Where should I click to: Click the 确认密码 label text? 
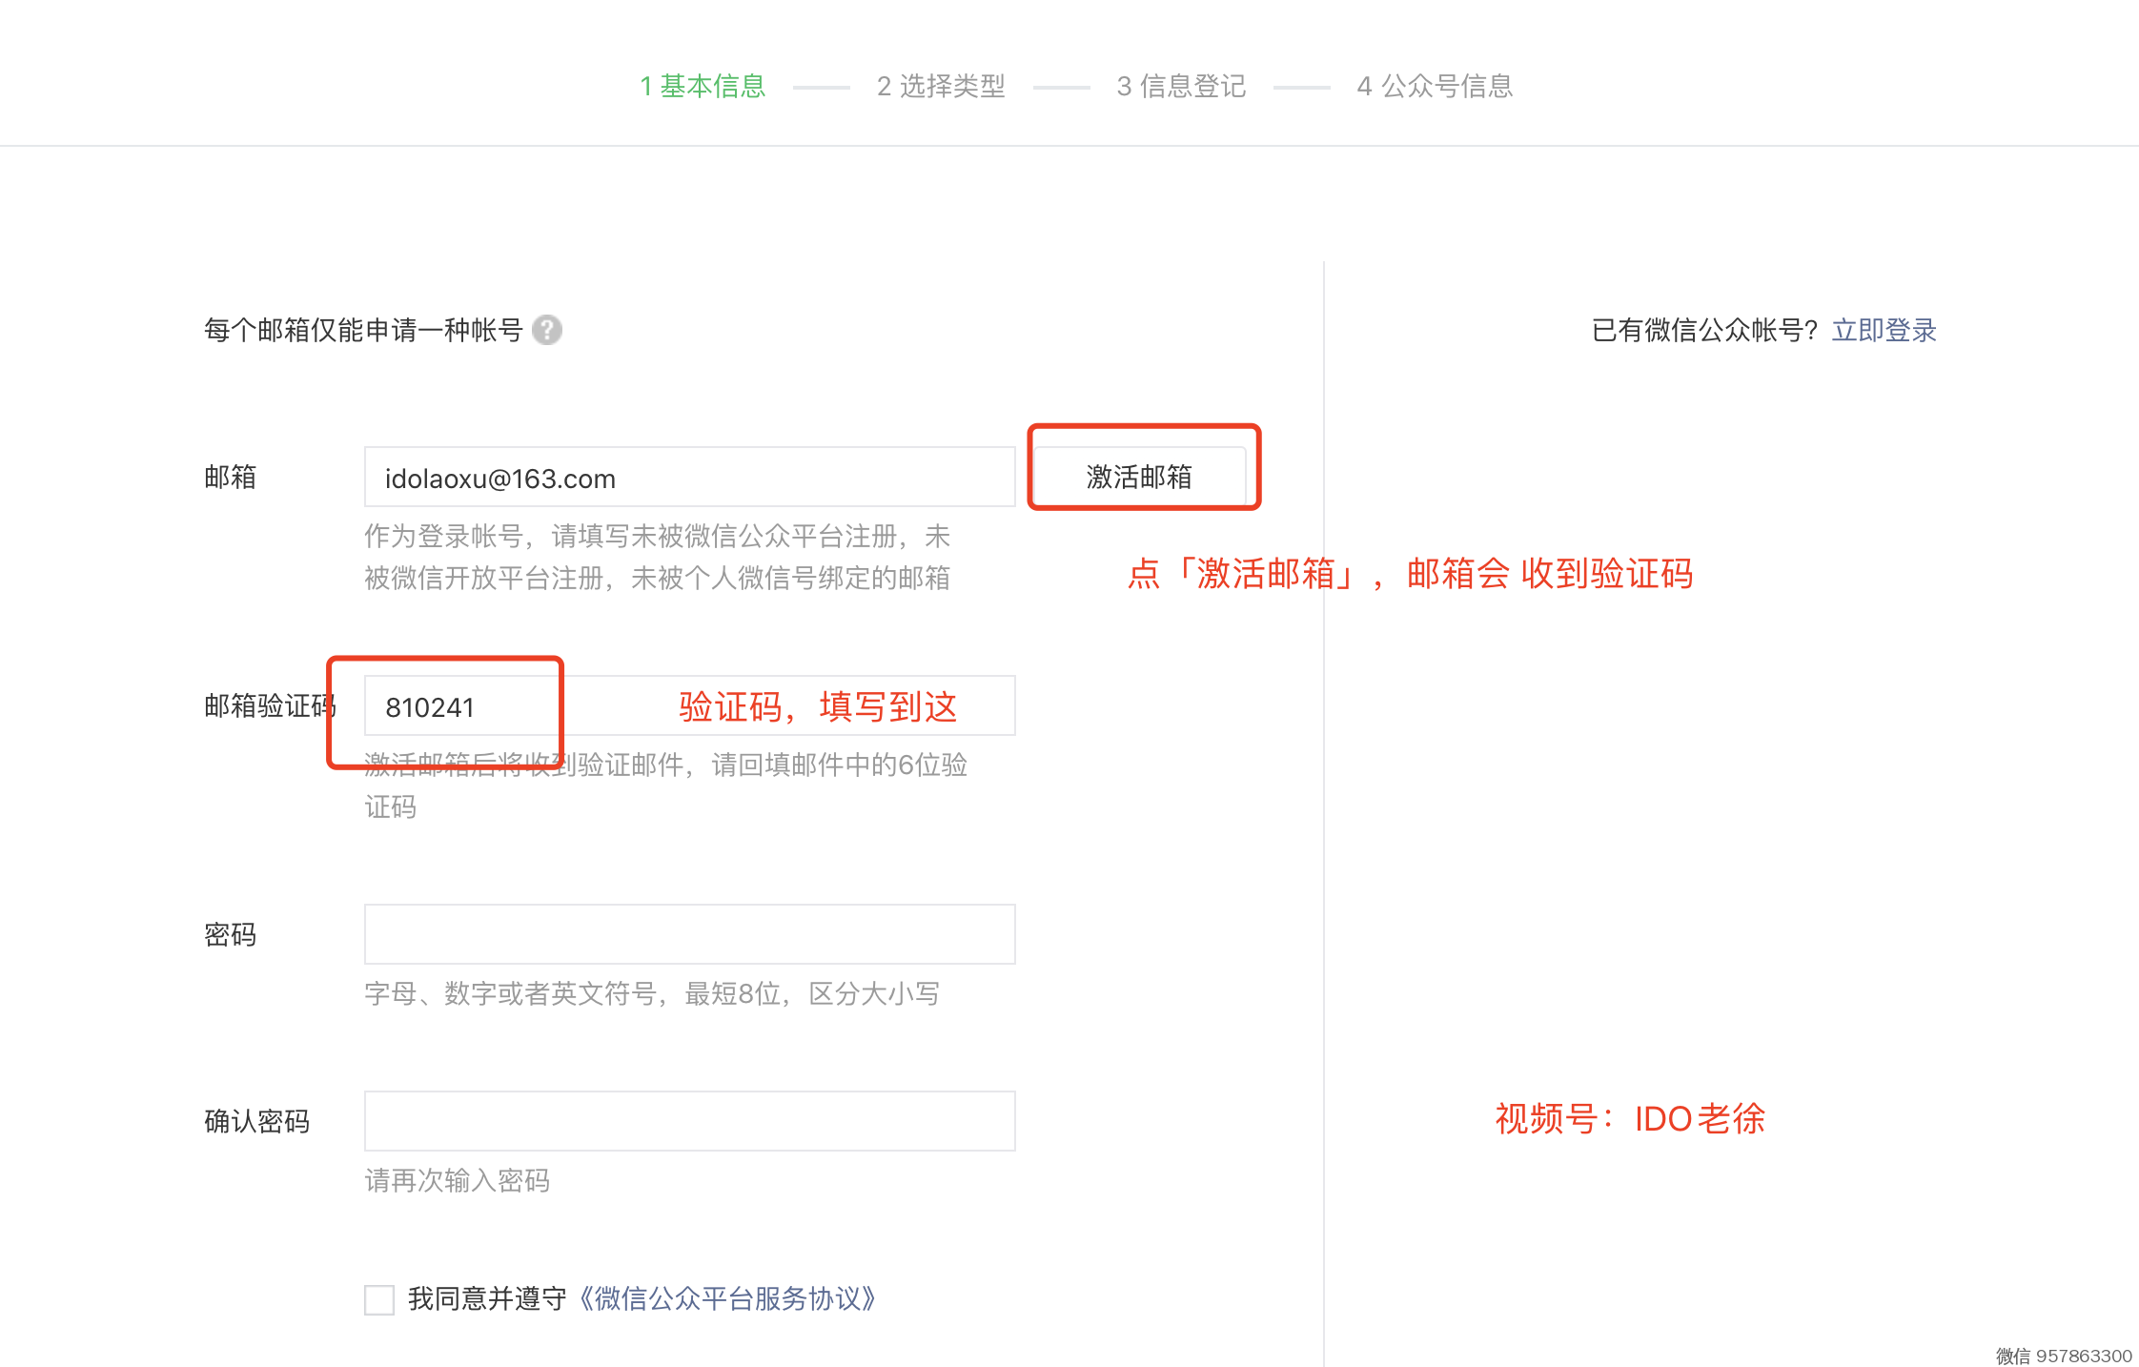click(x=256, y=1121)
